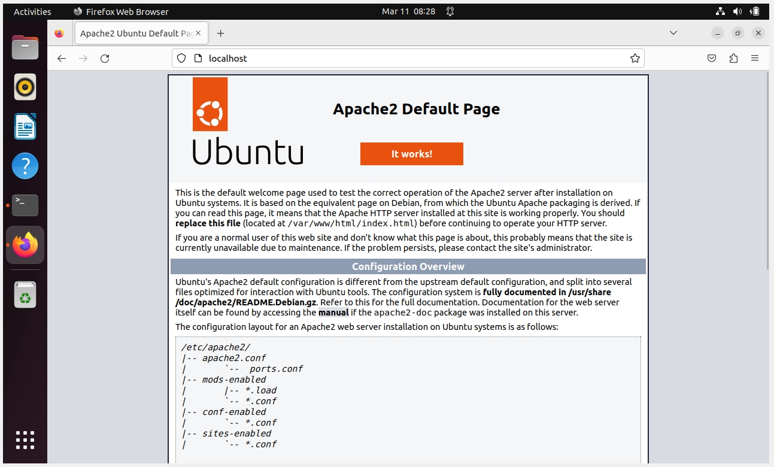Open the tracking protection shield icon
Viewport: 774px width, 467px height.
182,58
